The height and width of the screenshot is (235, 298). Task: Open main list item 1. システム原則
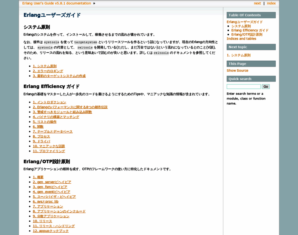coord(45,66)
